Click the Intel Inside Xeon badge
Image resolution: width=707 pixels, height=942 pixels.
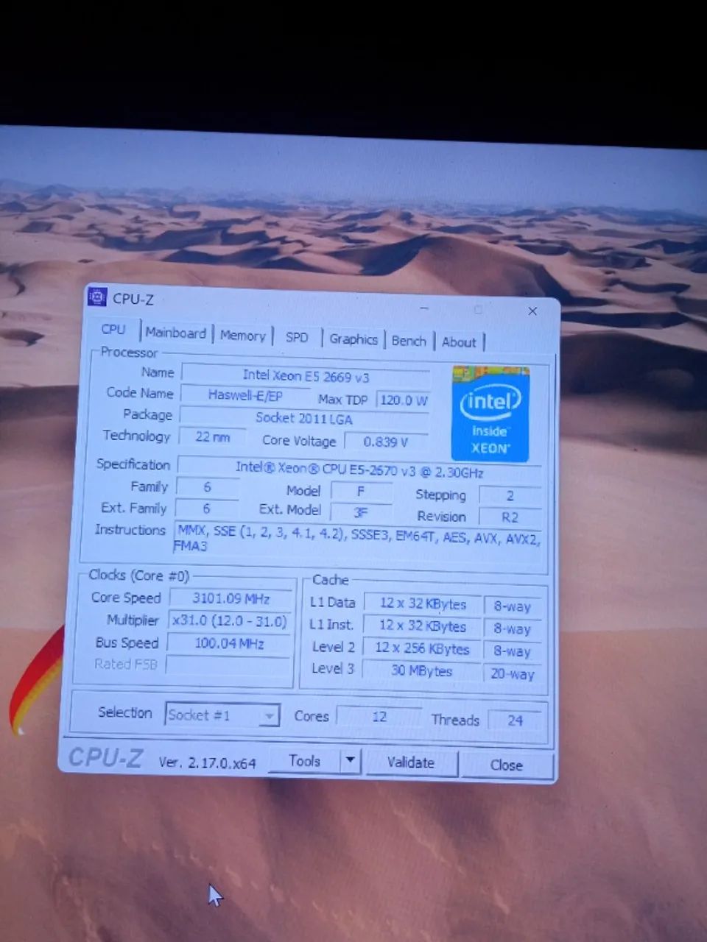pos(490,414)
